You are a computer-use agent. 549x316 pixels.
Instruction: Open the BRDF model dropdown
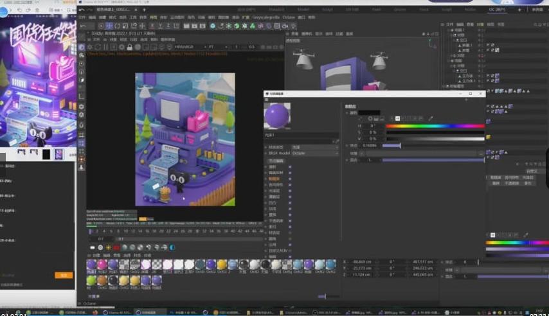coord(314,154)
